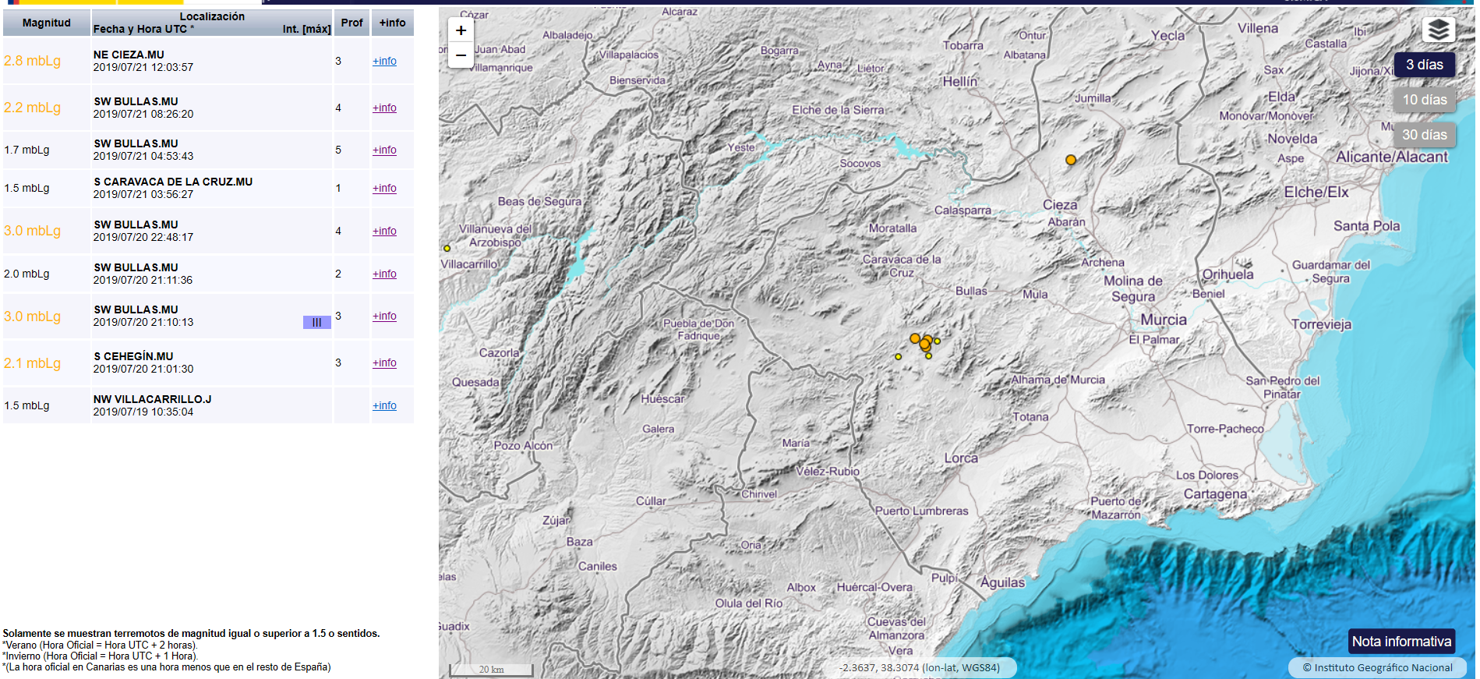Screen dimensions: 1480x679
Task: Open the Nota informativa button
Action: tap(1401, 642)
